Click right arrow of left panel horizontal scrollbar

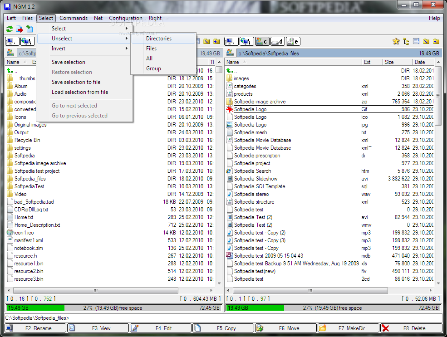point(211,291)
